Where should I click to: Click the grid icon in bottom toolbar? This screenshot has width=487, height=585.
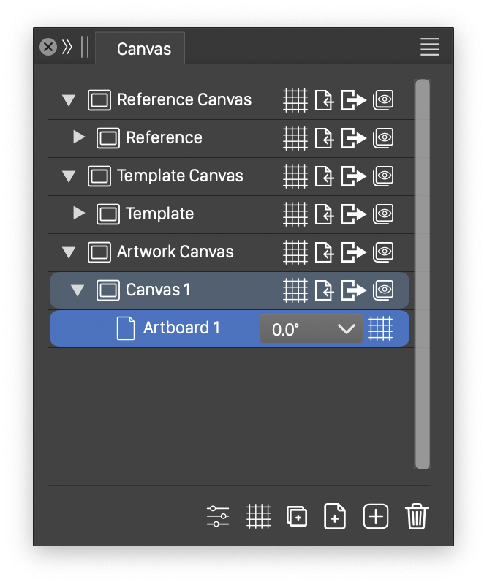coord(259,516)
